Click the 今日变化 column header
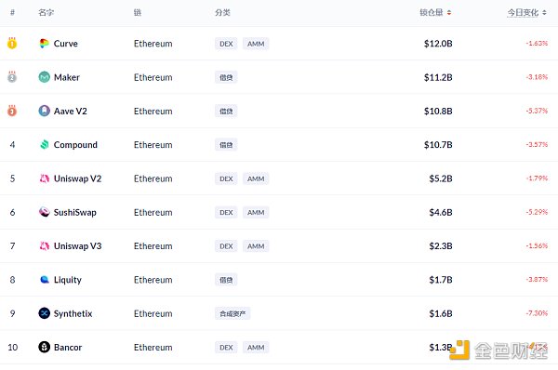This screenshot has height=370, width=558. 523,13
